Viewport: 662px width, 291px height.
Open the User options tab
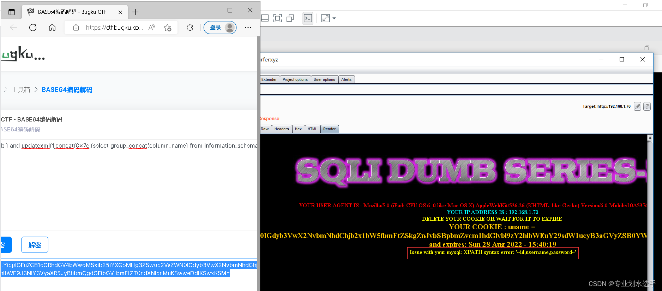(x=324, y=79)
